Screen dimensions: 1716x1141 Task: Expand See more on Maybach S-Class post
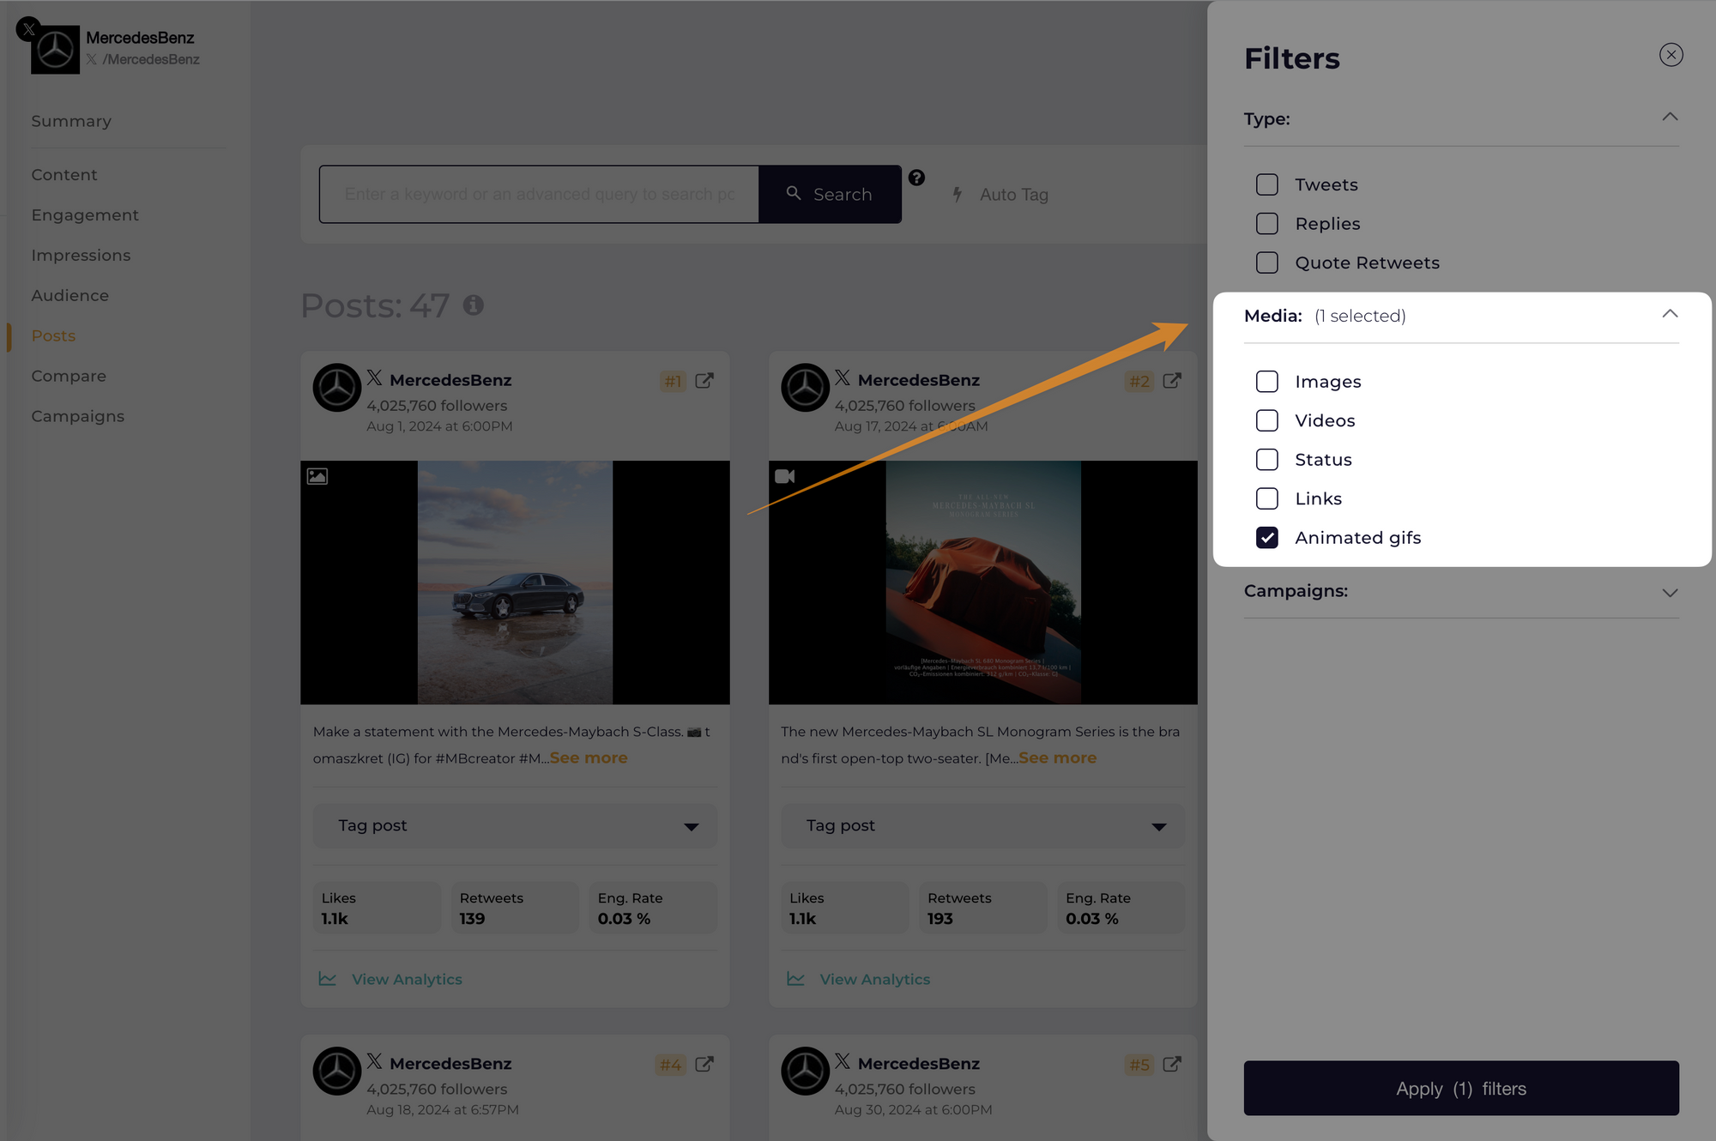589,758
